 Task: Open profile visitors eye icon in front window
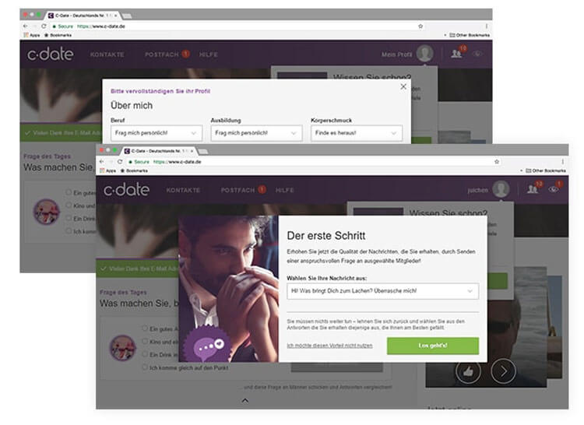click(x=554, y=189)
